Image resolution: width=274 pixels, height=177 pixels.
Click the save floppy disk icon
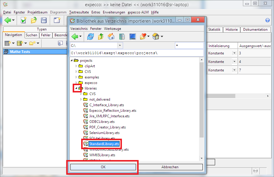click(x=44, y=20)
